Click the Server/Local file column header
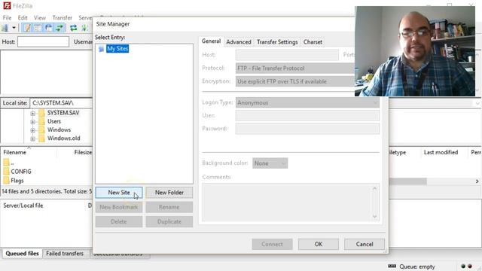 coord(23,206)
